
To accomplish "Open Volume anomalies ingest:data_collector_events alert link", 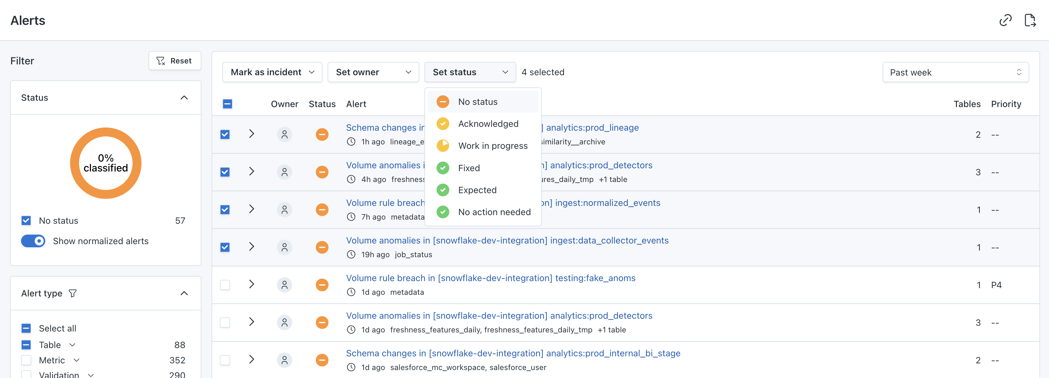I will (507, 240).
